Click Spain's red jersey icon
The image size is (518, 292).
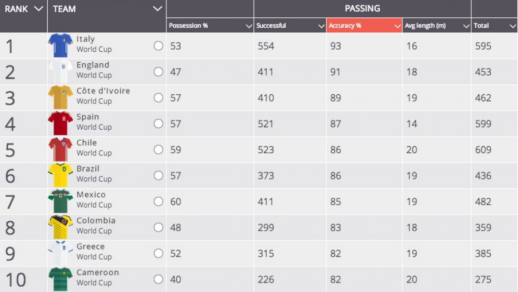pyautogui.click(x=60, y=123)
